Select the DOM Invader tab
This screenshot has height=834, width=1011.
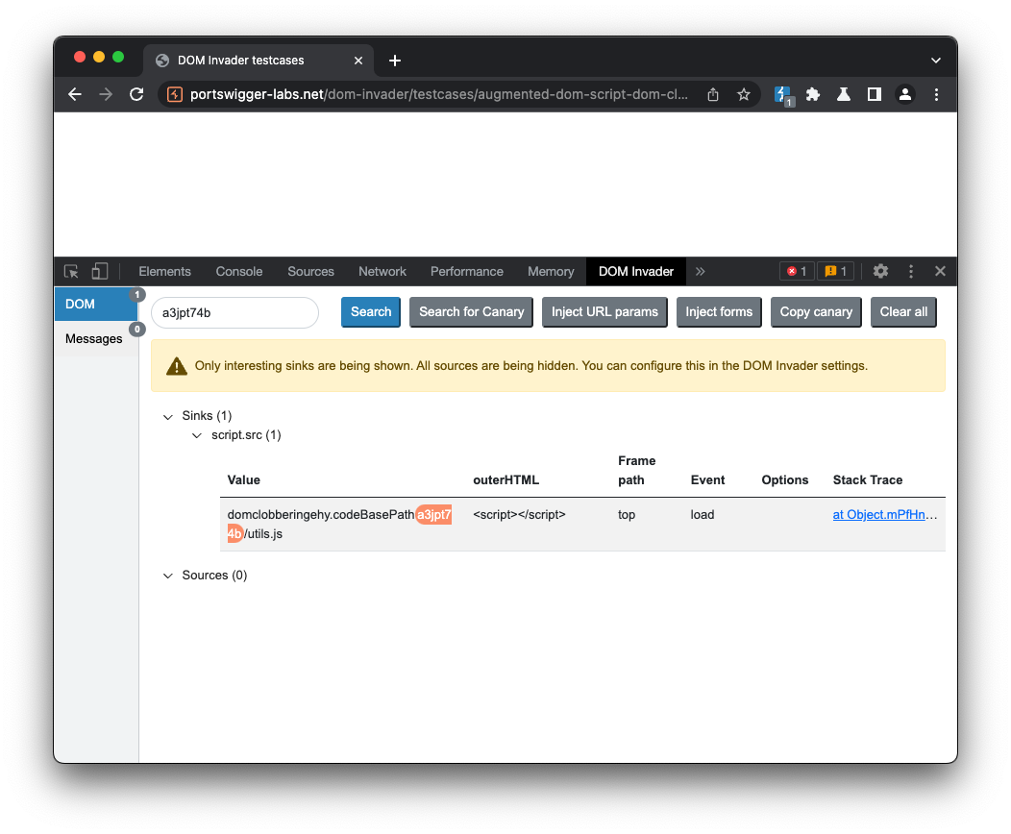(636, 271)
